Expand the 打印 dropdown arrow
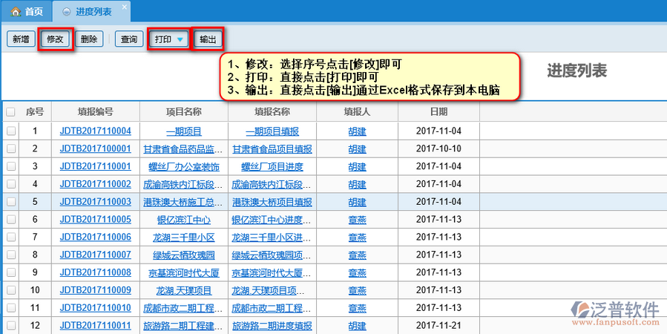667x334 pixels. tap(180, 39)
